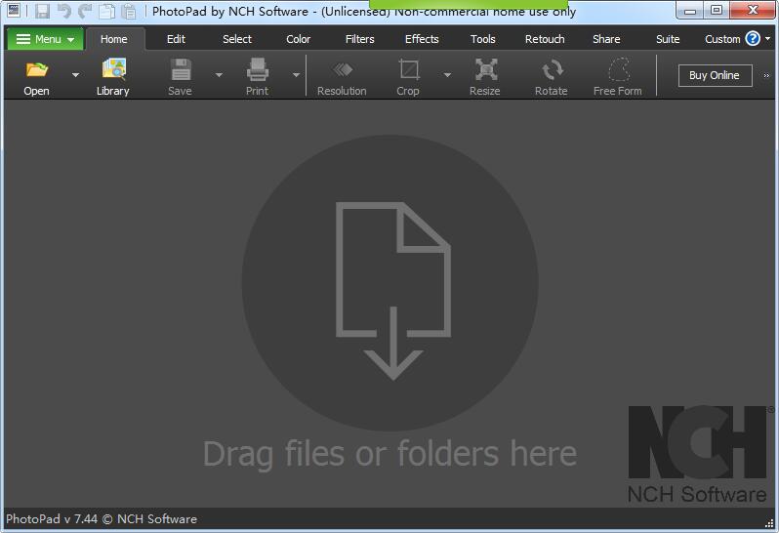This screenshot has height=533, width=779.
Task: Open the green Menu dropdown
Action: 45,39
